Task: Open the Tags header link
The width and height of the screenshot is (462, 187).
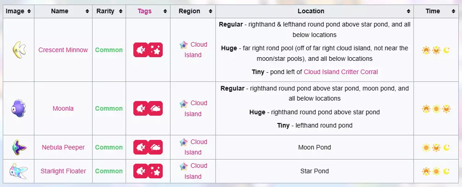Action: pyautogui.click(x=144, y=11)
